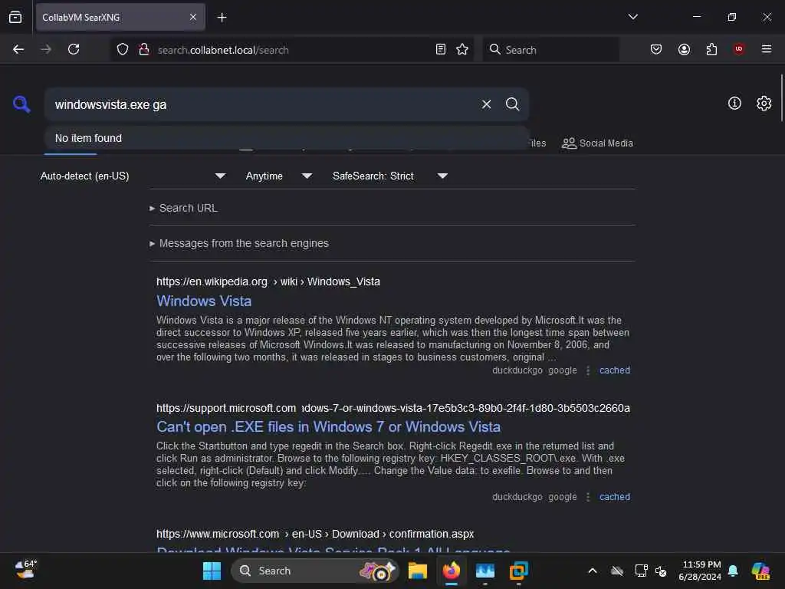
Task: Click www.microsoft.com confirmation.aspx URL
Action: (315, 534)
